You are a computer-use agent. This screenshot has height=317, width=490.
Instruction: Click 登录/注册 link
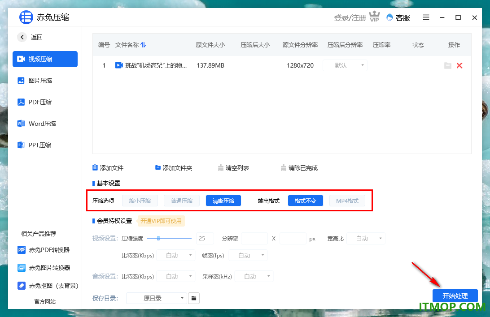click(x=350, y=18)
